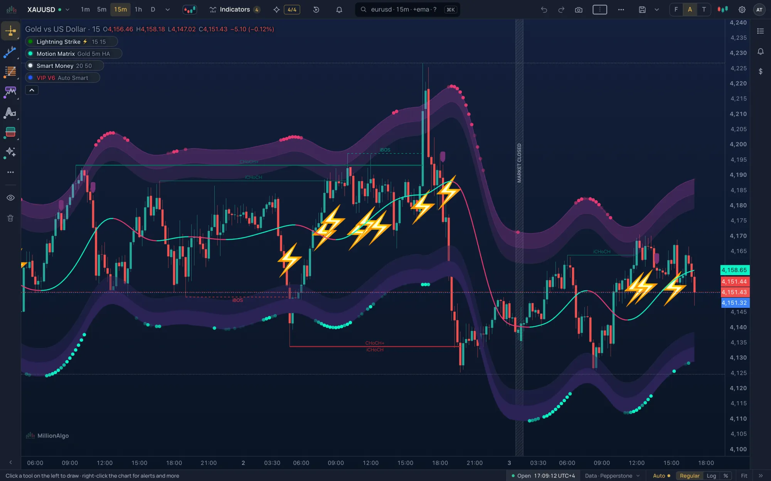Open the long/short position tool
Screen dimensions: 771x481
(x=10, y=132)
